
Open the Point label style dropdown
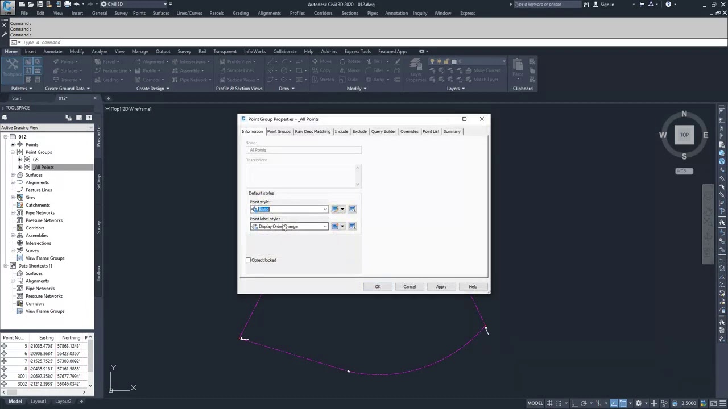pyautogui.click(x=289, y=226)
